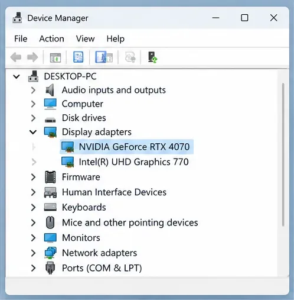
Task: Select Audio inputs and outputs label
Action: tap(114, 91)
